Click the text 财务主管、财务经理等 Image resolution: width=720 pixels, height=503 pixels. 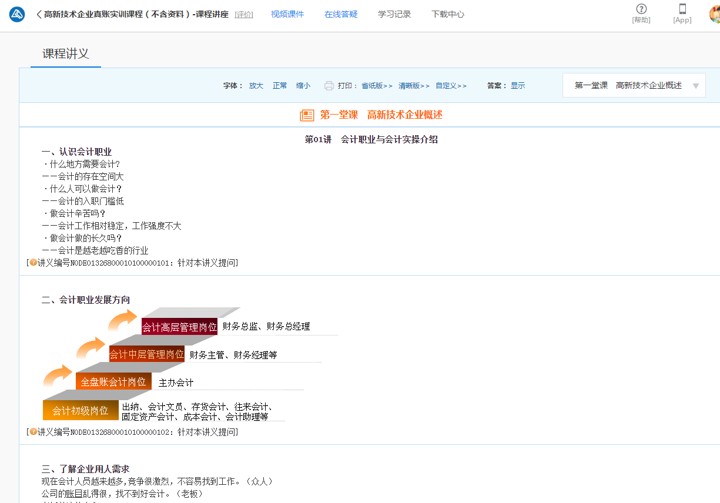[233, 355]
